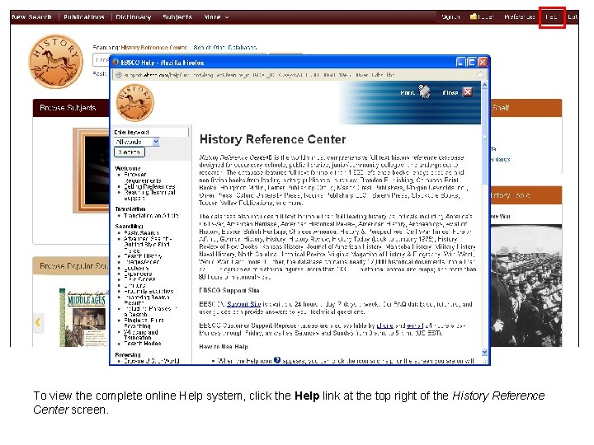This screenshot has width=594, height=445.
Task: Open the Dictionary menu item
Action: [134, 17]
